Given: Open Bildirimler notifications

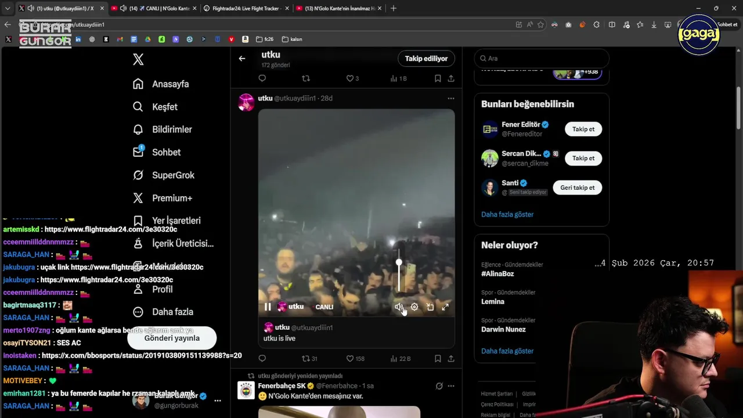Looking at the screenshot, I should coord(162,129).
